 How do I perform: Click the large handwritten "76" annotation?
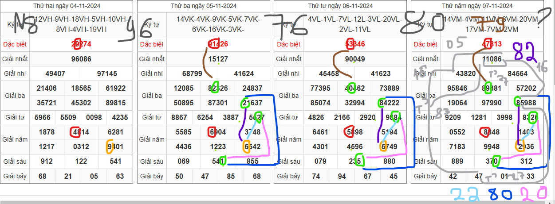(289, 26)
